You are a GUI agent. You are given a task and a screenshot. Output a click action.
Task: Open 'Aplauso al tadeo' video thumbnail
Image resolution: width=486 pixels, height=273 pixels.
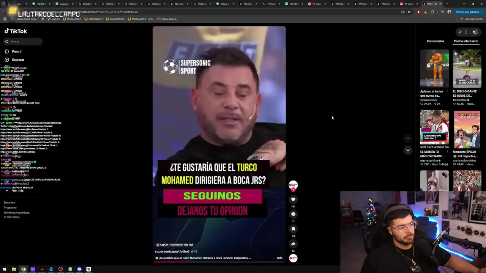(434, 68)
